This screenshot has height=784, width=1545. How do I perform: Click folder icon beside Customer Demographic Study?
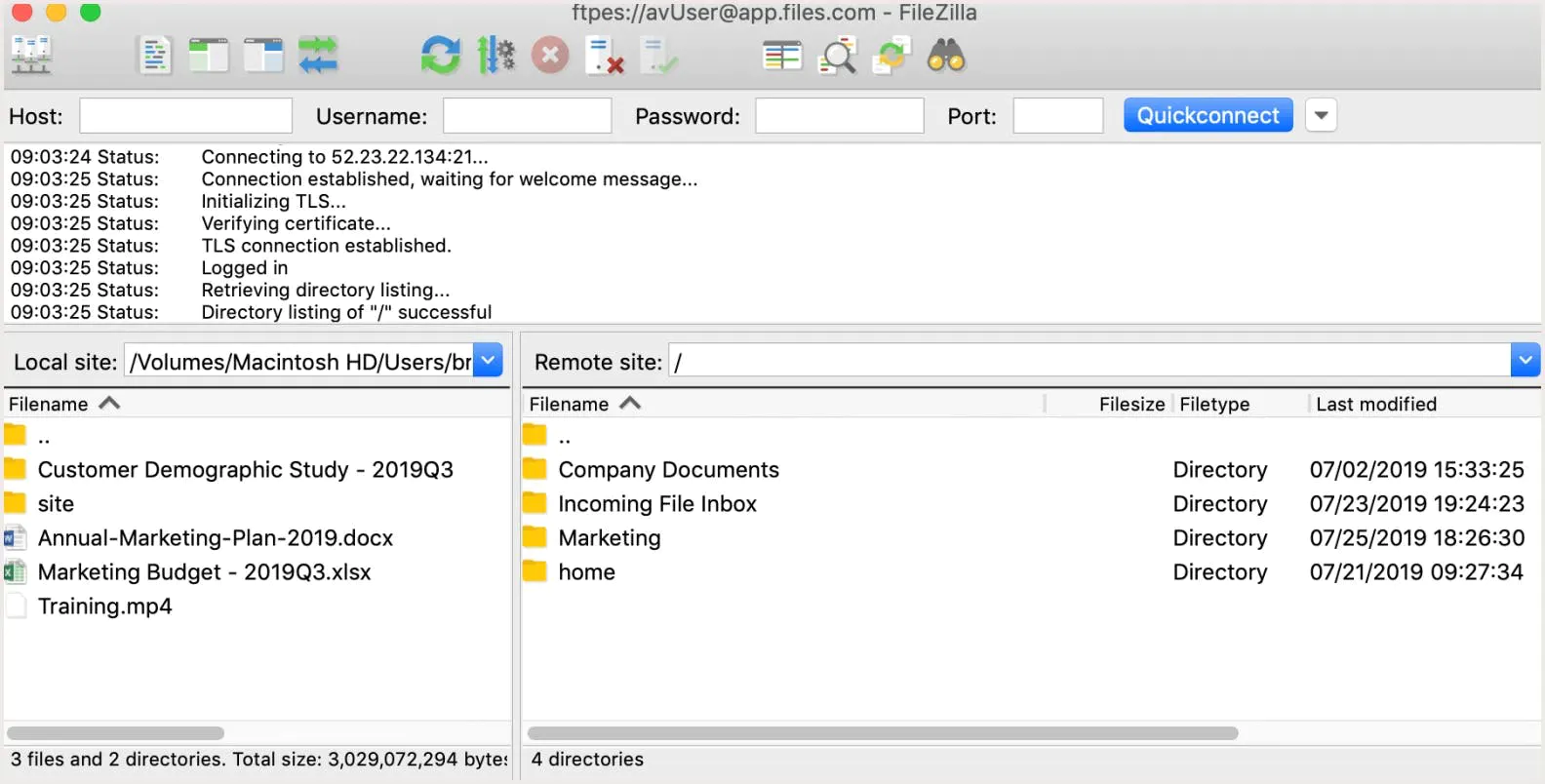tap(15, 469)
